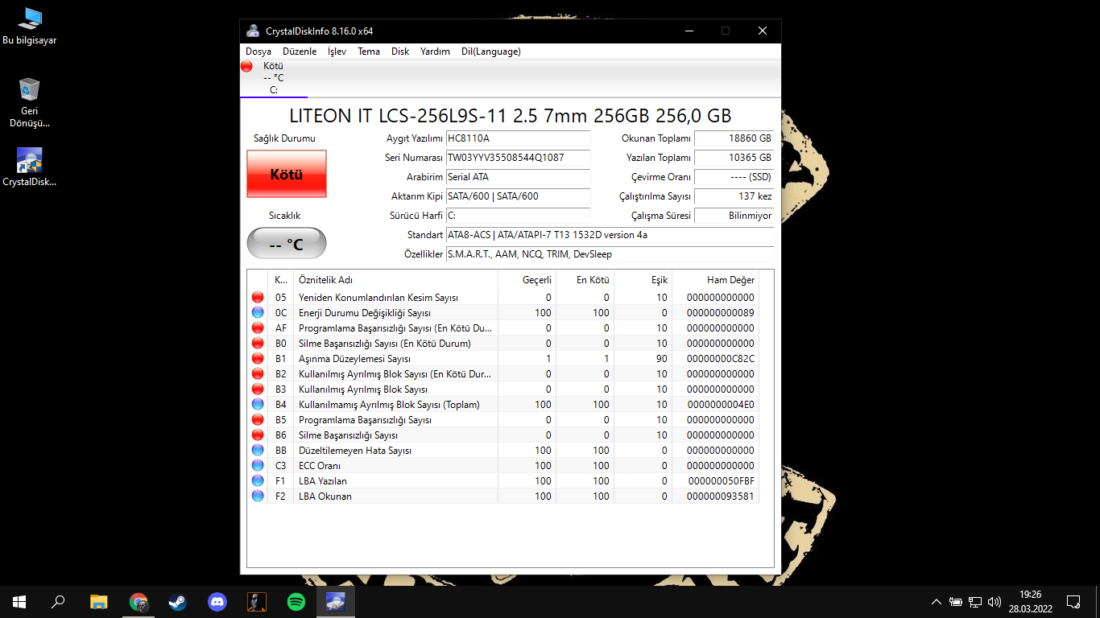Click the Bu bilgisayar desktop icon
1100x618 pixels.
[x=30, y=27]
